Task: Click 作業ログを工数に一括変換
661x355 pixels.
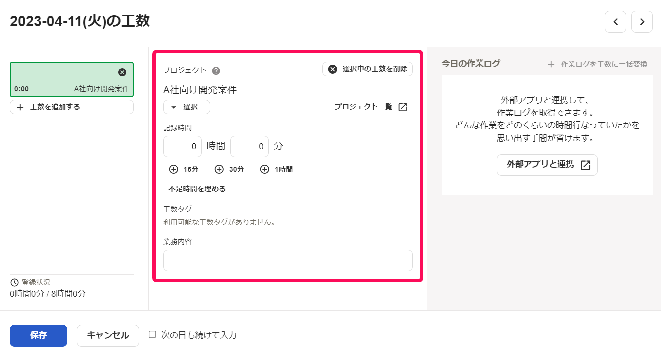Action: 597,64
